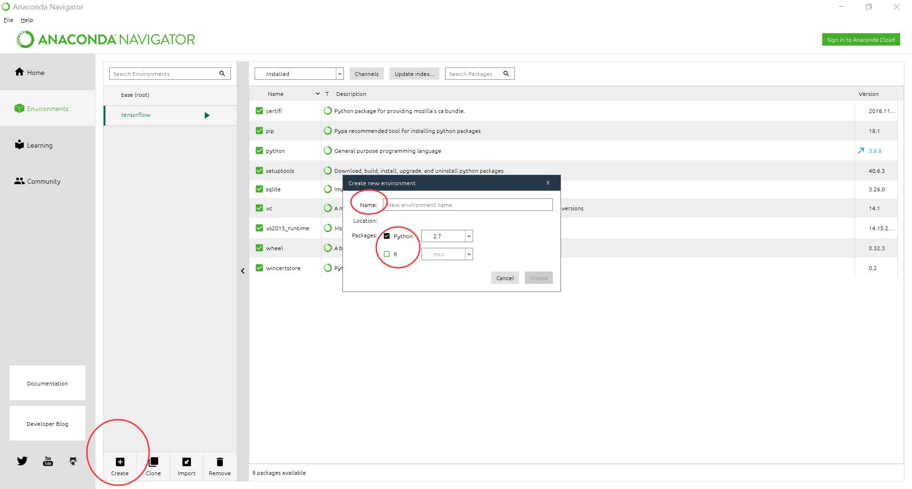Toggle the wheel package checkbox
Image resolution: width=912 pixels, height=489 pixels.
259,248
